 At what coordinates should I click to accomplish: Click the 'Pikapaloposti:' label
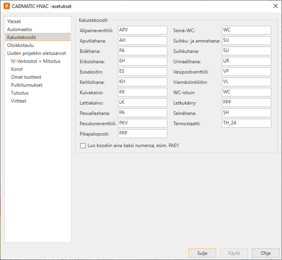click(x=94, y=134)
